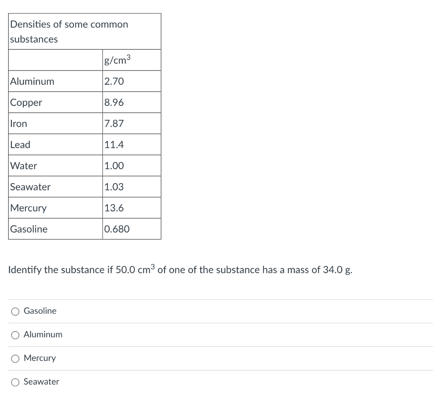433x396 pixels.
Task: Click the table title Densities of some common substances
Action: point(69,31)
